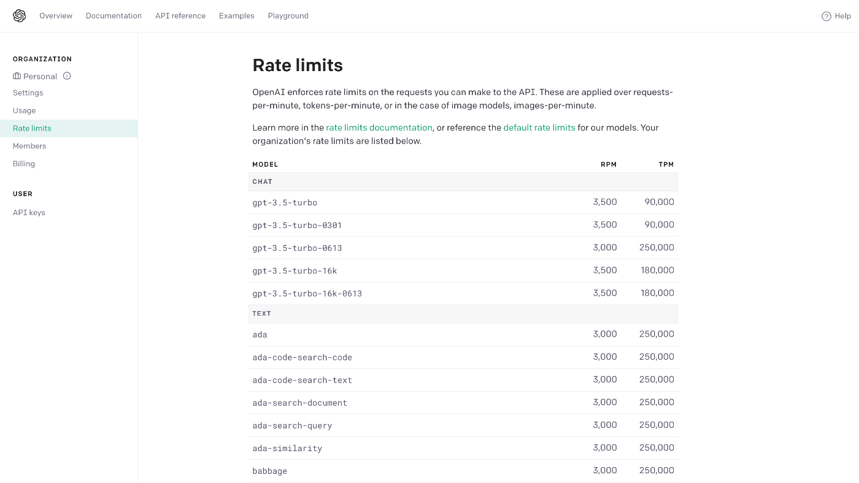Follow the default rate limits link

539,127
